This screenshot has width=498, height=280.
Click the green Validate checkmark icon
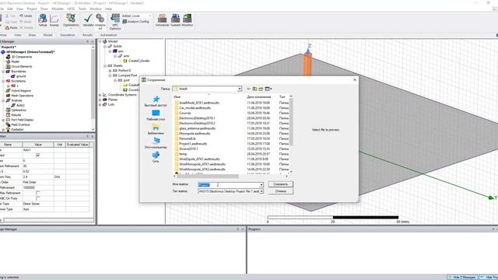click(88, 20)
